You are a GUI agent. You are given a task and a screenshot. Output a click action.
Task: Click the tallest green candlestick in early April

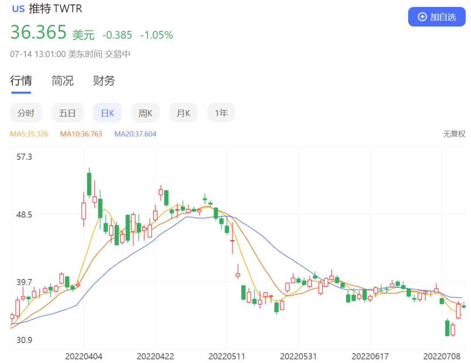[89, 184]
